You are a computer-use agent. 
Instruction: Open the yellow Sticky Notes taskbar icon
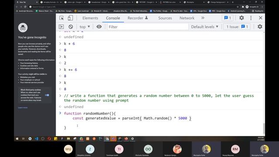[56, 139]
